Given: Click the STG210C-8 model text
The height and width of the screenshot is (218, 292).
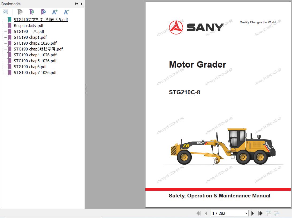Looking at the screenshot, I should click(184, 92).
